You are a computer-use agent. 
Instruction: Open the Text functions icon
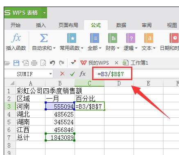tap(149, 38)
